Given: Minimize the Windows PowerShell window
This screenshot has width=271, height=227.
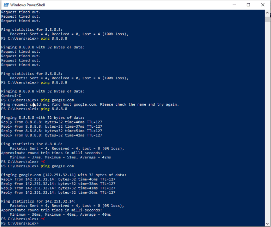Looking at the screenshot, I should point(234,5).
